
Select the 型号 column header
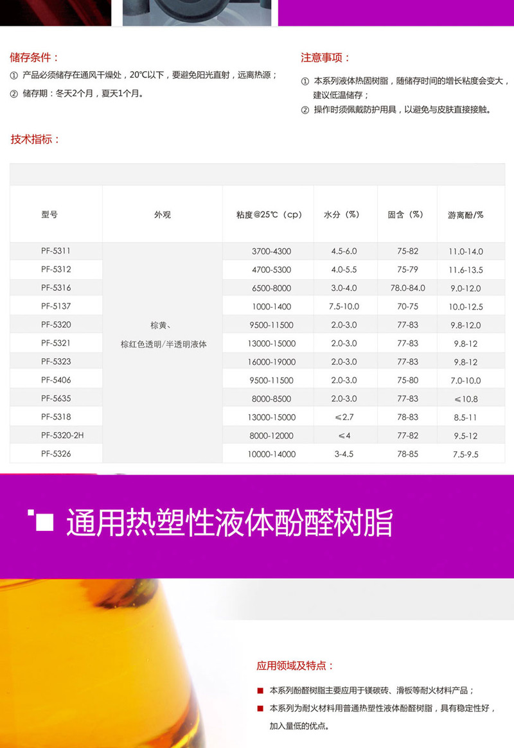49,214
